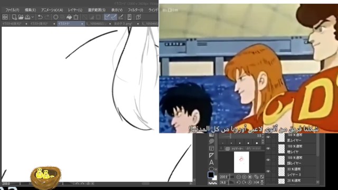Click the Open file folder icon
The image size is (338, 190).
tap(21, 17)
